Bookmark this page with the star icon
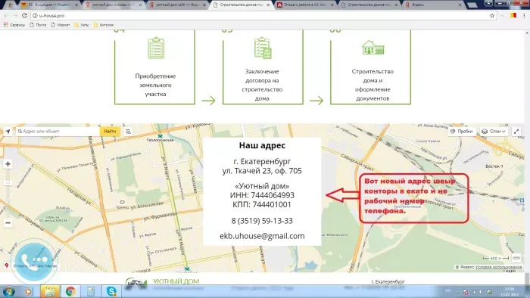The height and width of the screenshot is (298, 530). click(492, 16)
